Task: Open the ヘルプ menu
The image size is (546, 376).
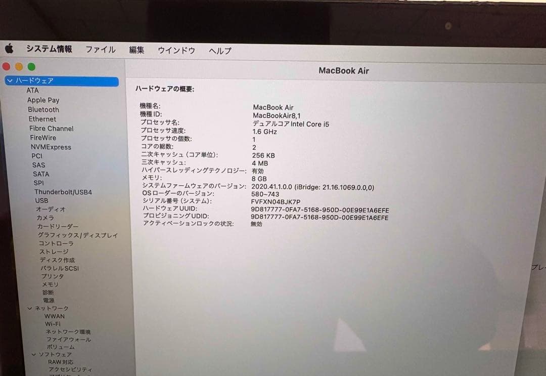Action: [219, 51]
